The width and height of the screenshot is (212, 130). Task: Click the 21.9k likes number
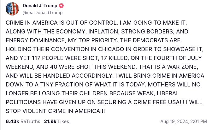[x=50, y=121]
